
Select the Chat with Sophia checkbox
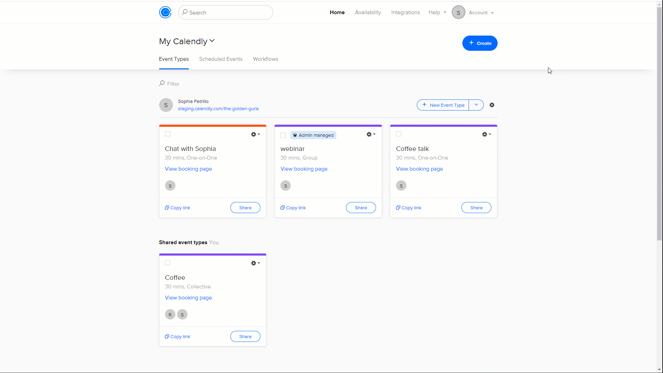167,134
